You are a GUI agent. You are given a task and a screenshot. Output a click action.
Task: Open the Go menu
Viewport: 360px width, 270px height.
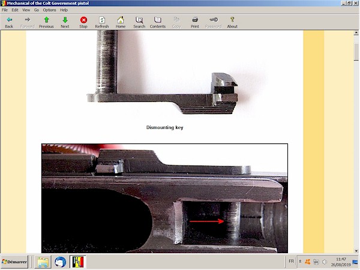37,10
